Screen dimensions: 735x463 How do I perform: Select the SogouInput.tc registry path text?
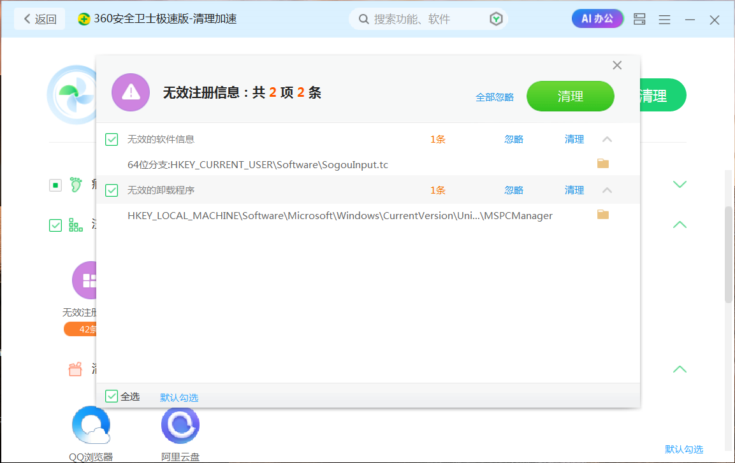pyautogui.click(x=258, y=165)
